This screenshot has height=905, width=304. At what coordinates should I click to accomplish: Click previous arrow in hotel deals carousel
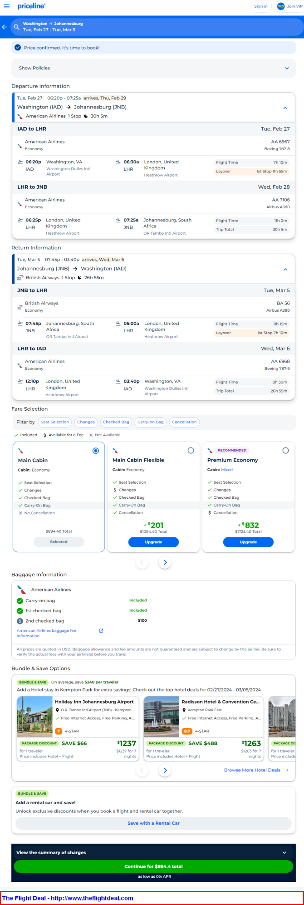[x=142, y=770]
